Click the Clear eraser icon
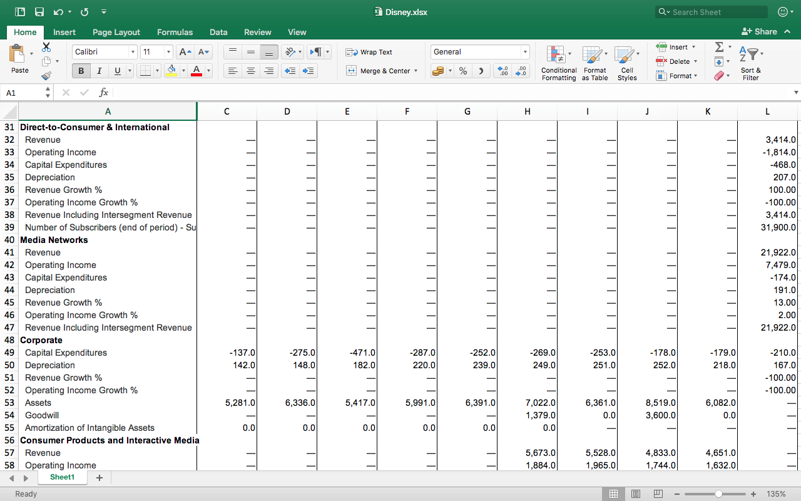This screenshot has width=801, height=501. pyautogui.click(x=719, y=76)
